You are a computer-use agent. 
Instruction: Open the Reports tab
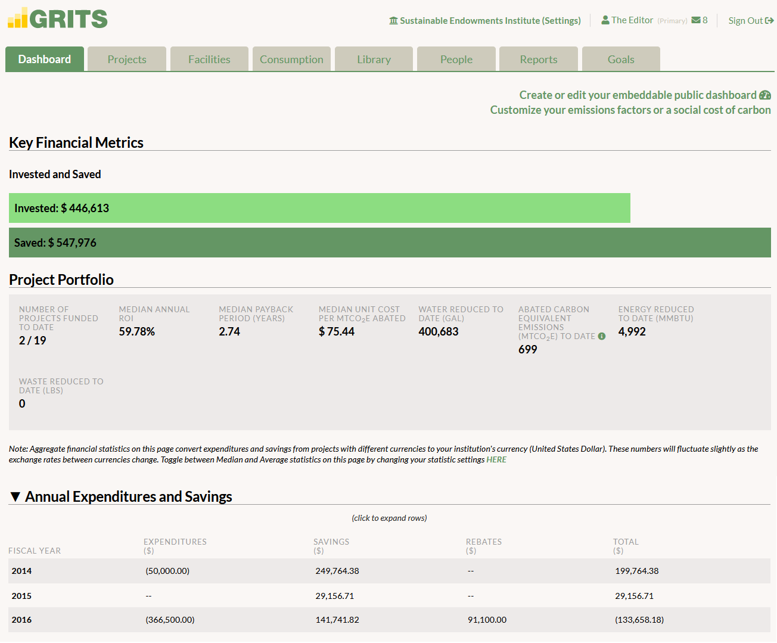point(539,59)
